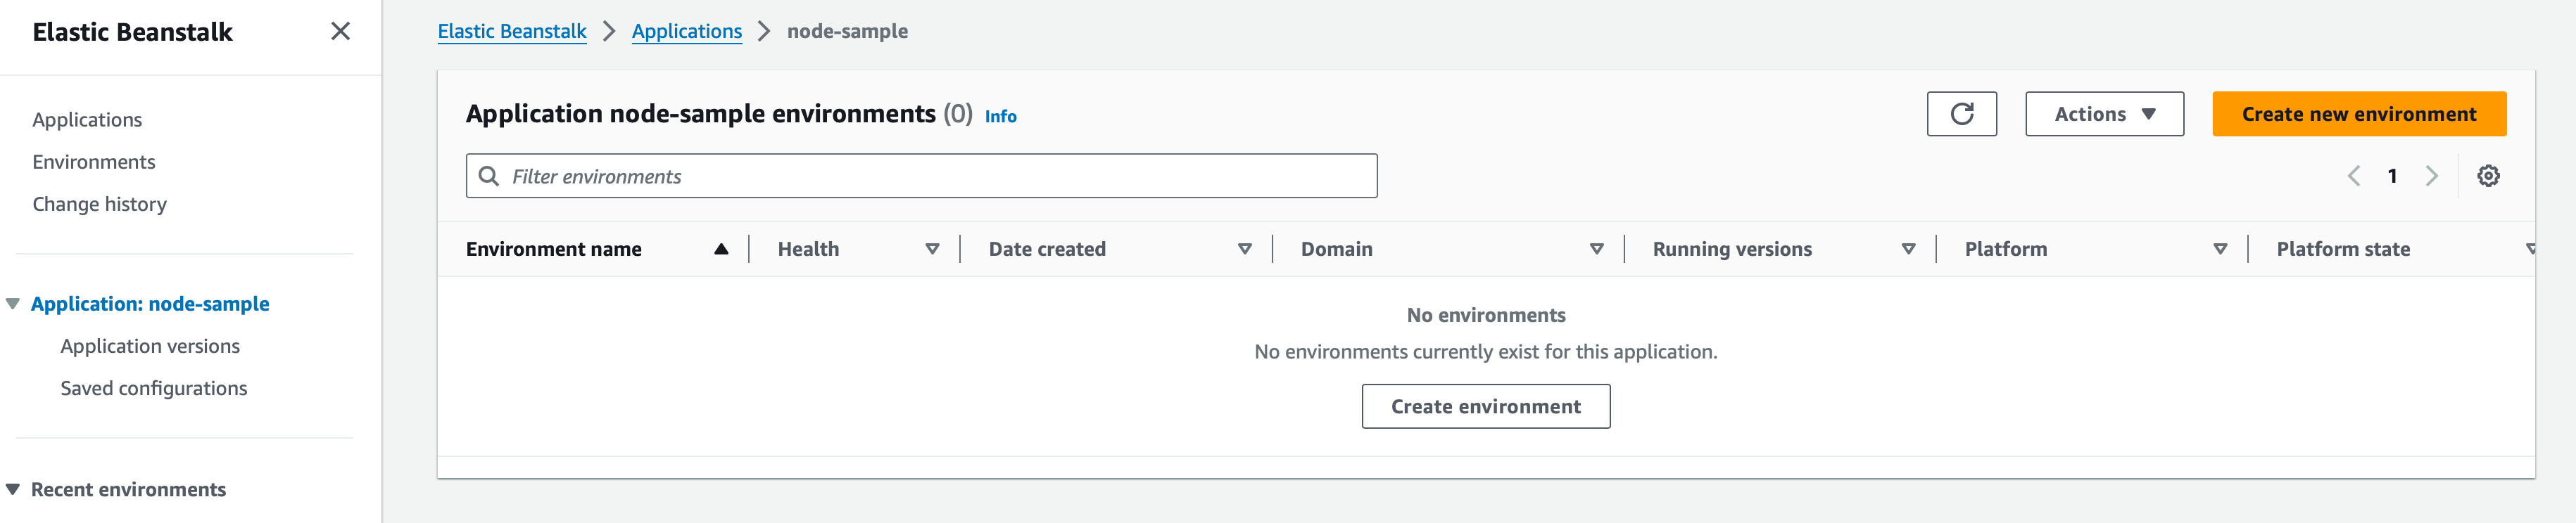
Task: Click Platform column header text
Action: tap(2006, 250)
